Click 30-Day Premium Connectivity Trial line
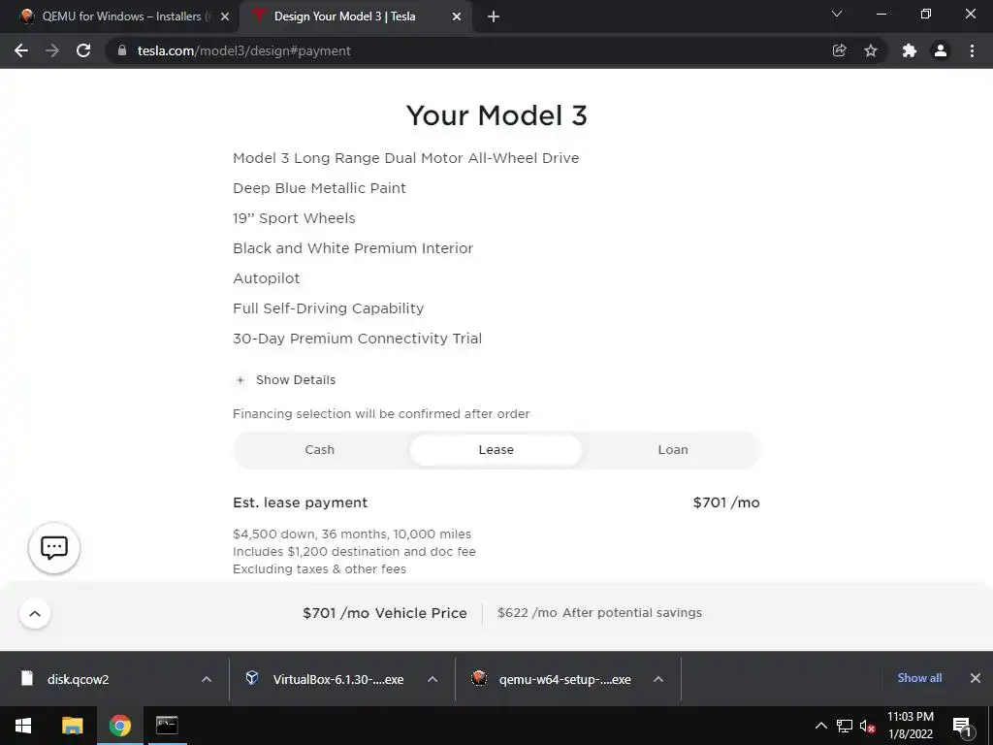The width and height of the screenshot is (993, 745). point(357,339)
